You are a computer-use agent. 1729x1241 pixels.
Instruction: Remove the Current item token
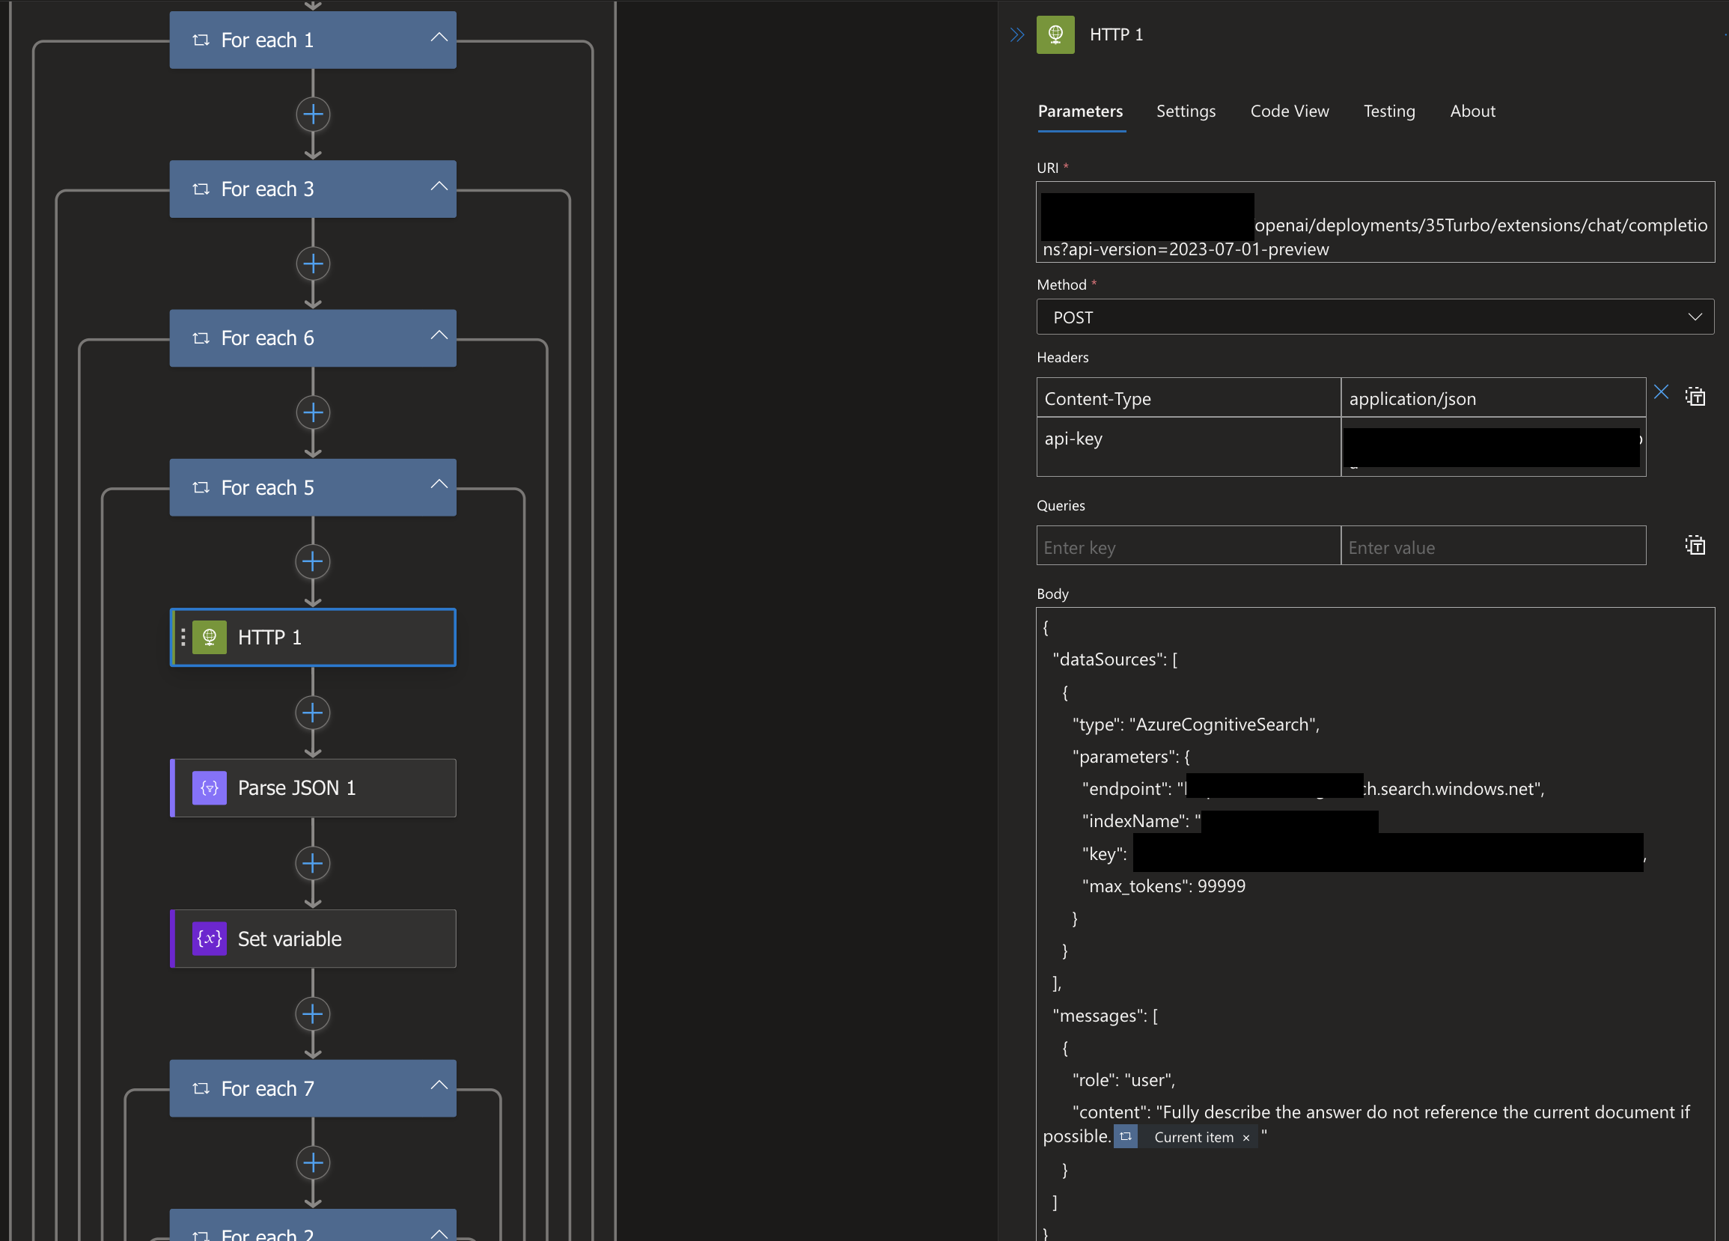click(x=1245, y=1138)
